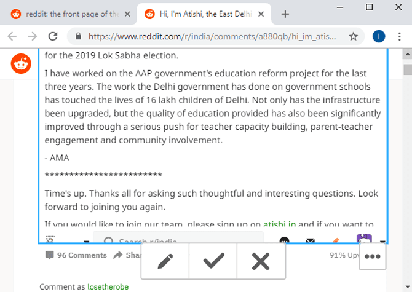Click the Reddit logo icon
412x292 pixels.
22,63
